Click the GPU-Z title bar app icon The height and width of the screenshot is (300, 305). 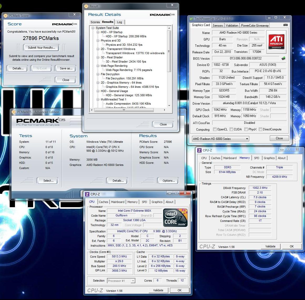pyautogui.click(x=192, y=18)
